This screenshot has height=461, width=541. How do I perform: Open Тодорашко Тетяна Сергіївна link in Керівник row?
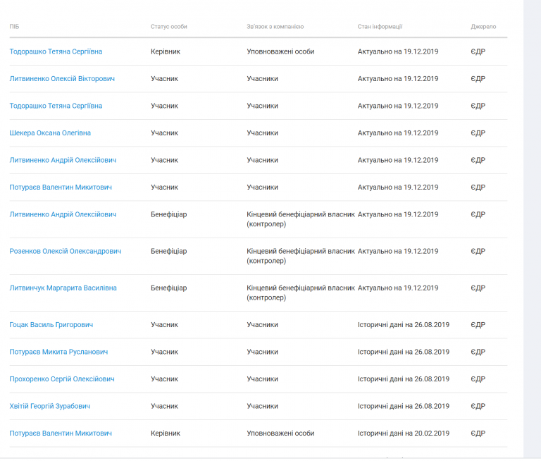(x=56, y=51)
